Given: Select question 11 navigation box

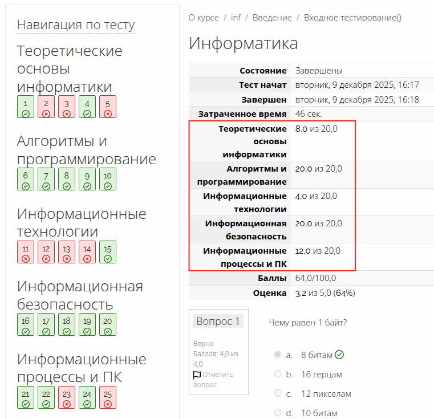Looking at the screenshot, I should point(26,253).
